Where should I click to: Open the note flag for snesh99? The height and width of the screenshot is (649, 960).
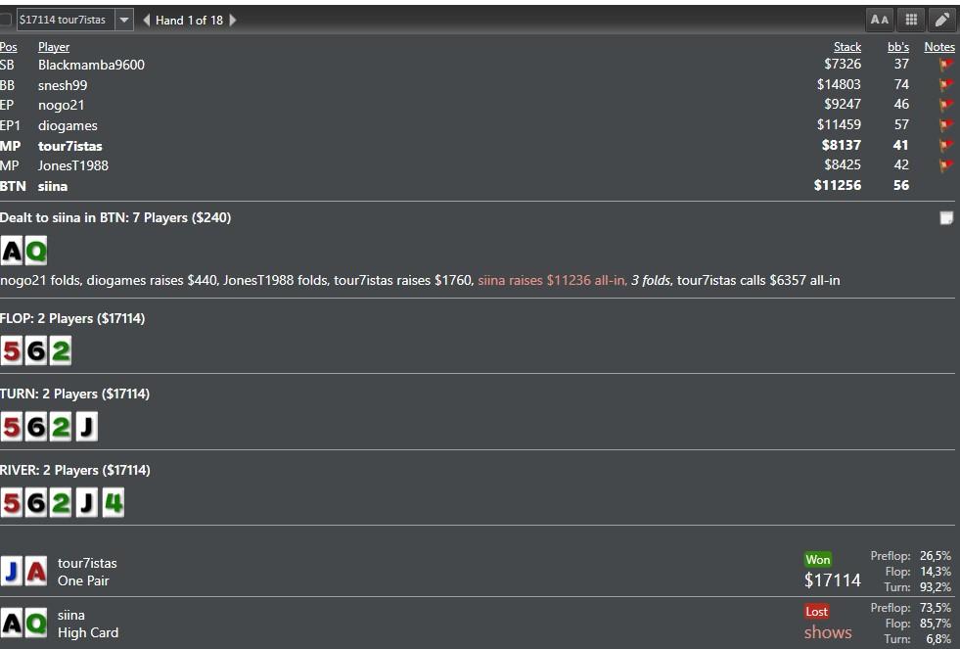click(x=945, y=85)
